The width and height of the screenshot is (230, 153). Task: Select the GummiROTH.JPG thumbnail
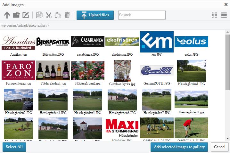(x=157, y=70)
